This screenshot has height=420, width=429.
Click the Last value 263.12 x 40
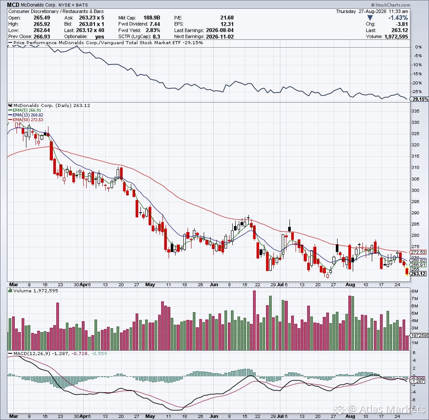(90, 30)
